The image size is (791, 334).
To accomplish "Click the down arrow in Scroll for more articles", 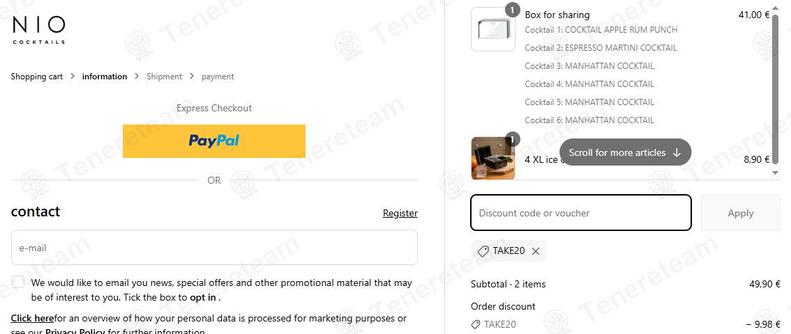I will point(677,152).
